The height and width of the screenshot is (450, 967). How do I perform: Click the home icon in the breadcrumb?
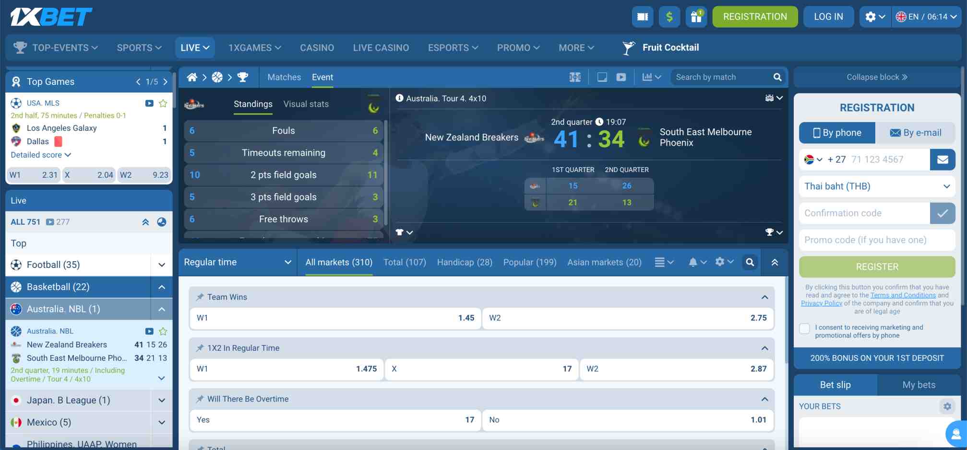tap(192, 77)
